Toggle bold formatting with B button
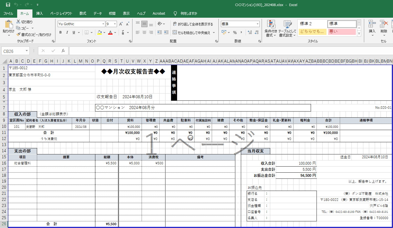The height and width of the screenshot is (228, 393). 60,32
